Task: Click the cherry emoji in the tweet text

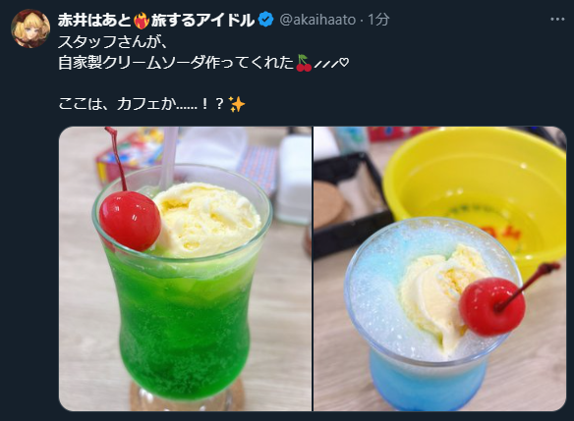Action: (304, 63)
